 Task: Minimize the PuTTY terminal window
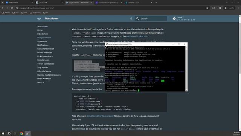click(173, 44)
